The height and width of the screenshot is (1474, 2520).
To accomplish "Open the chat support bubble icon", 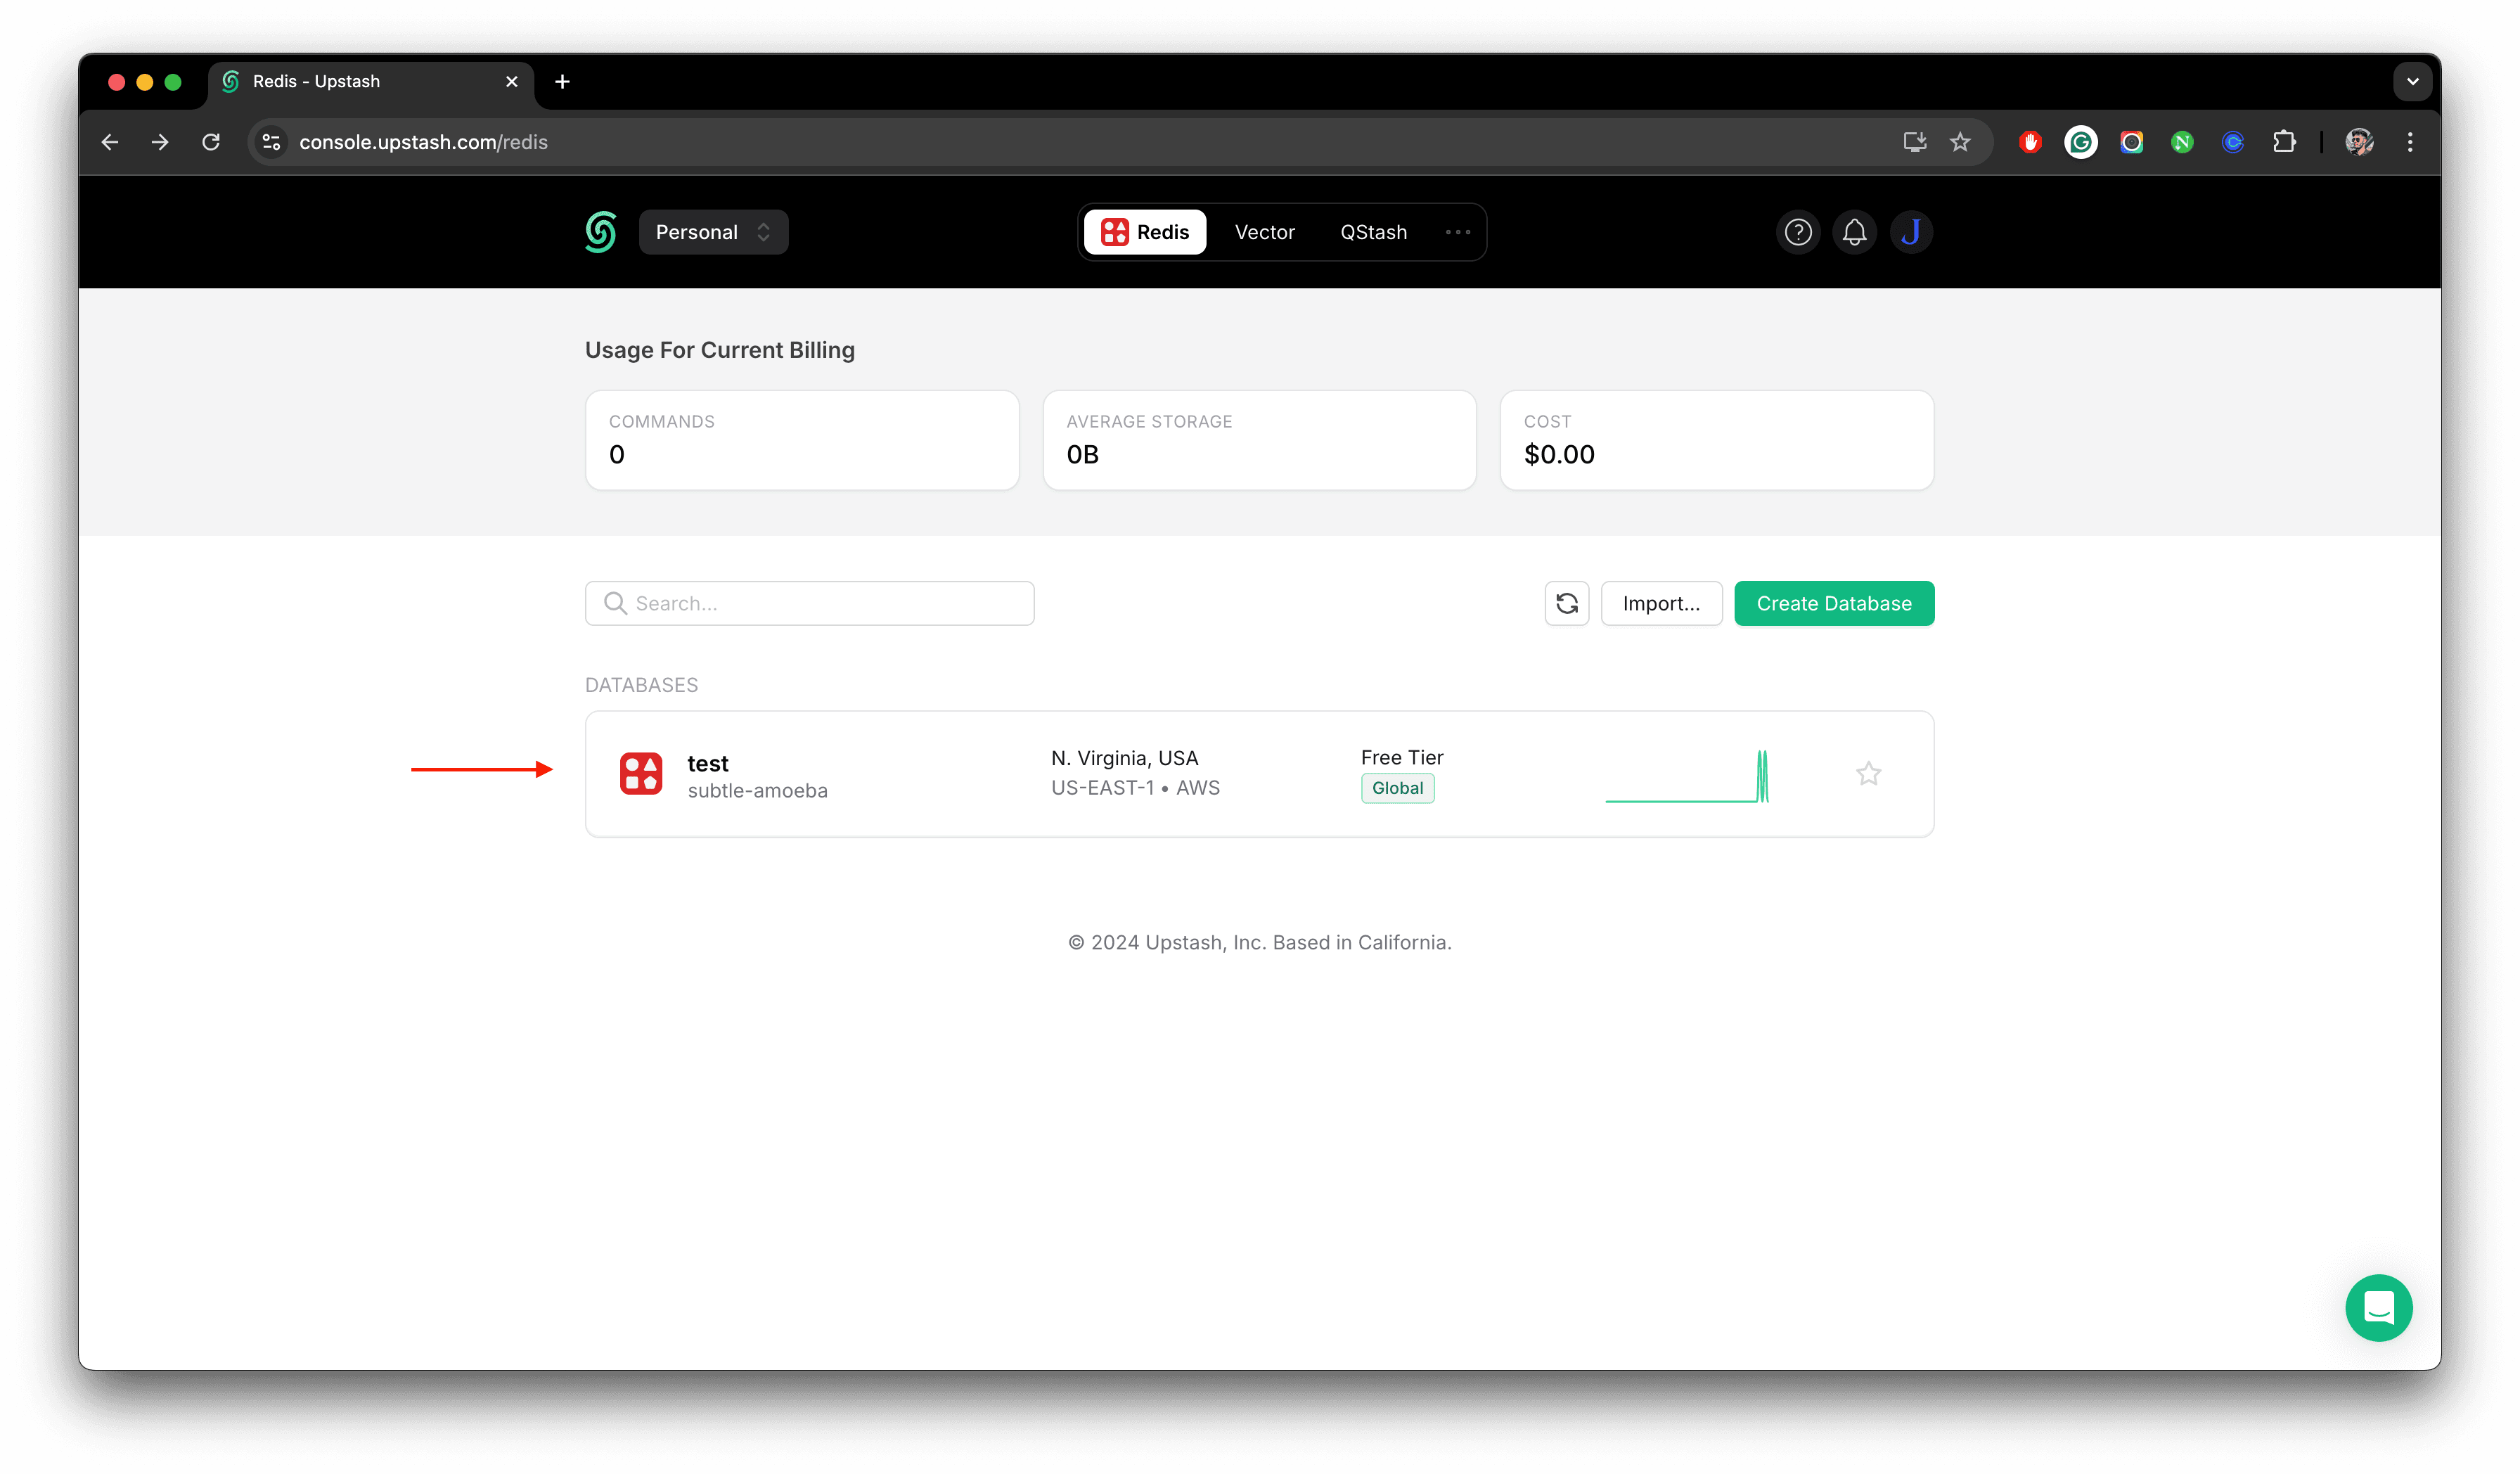I will tap(2378, 1307).
